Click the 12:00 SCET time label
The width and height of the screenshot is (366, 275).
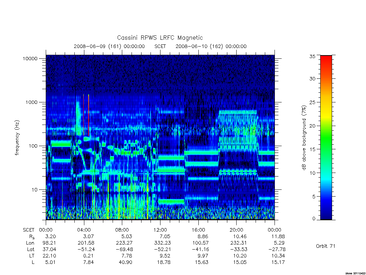point(160,230)
